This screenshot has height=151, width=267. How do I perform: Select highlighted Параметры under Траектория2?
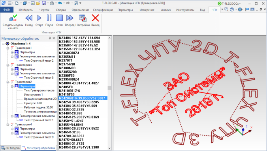pyautogui.click(x=27, y=86)
